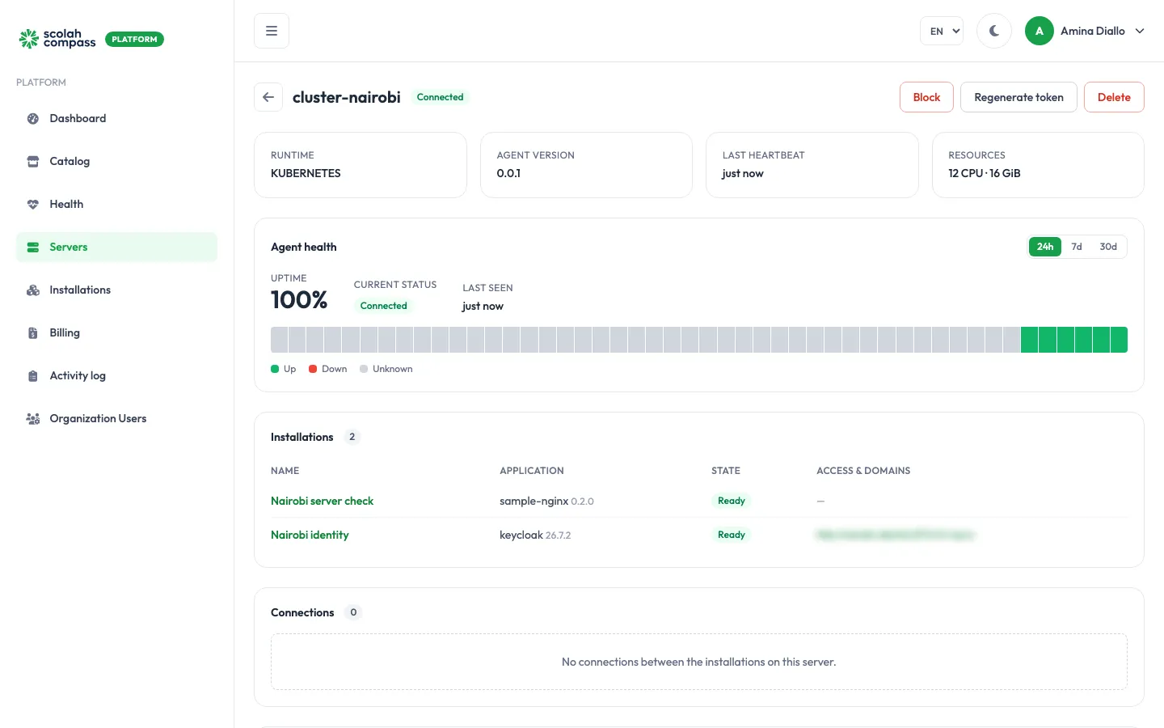Click the Regenerate token button
Image resolution: width=1164 pixels, height=728 pixels.
1018,97
